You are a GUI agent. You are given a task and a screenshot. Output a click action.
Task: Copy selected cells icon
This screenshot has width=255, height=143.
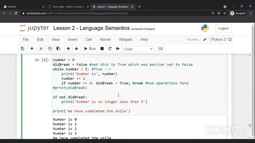[50, 48]
